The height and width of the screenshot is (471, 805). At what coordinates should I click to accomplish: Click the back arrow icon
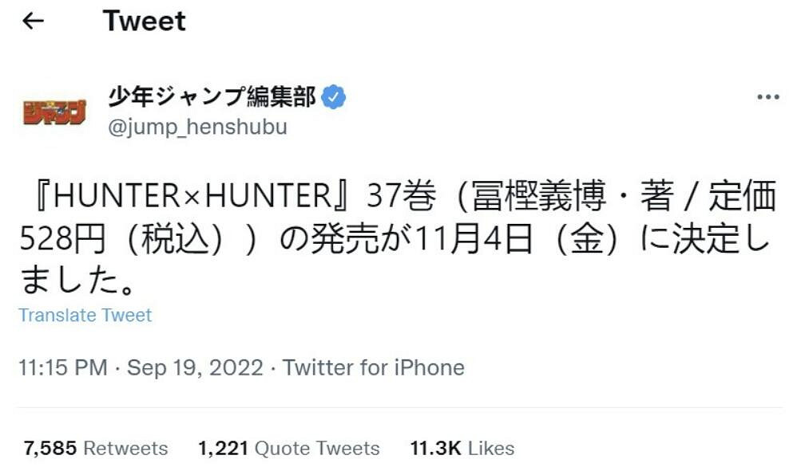(x=33, y=21)
